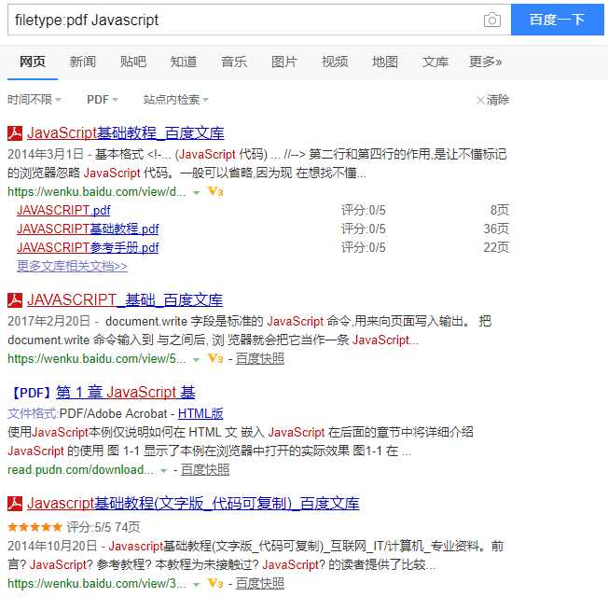Viewport: 608px width, 597px height.
Task: Click the 【PDF】 label before 第 1 章
Action: coord(31,393)
